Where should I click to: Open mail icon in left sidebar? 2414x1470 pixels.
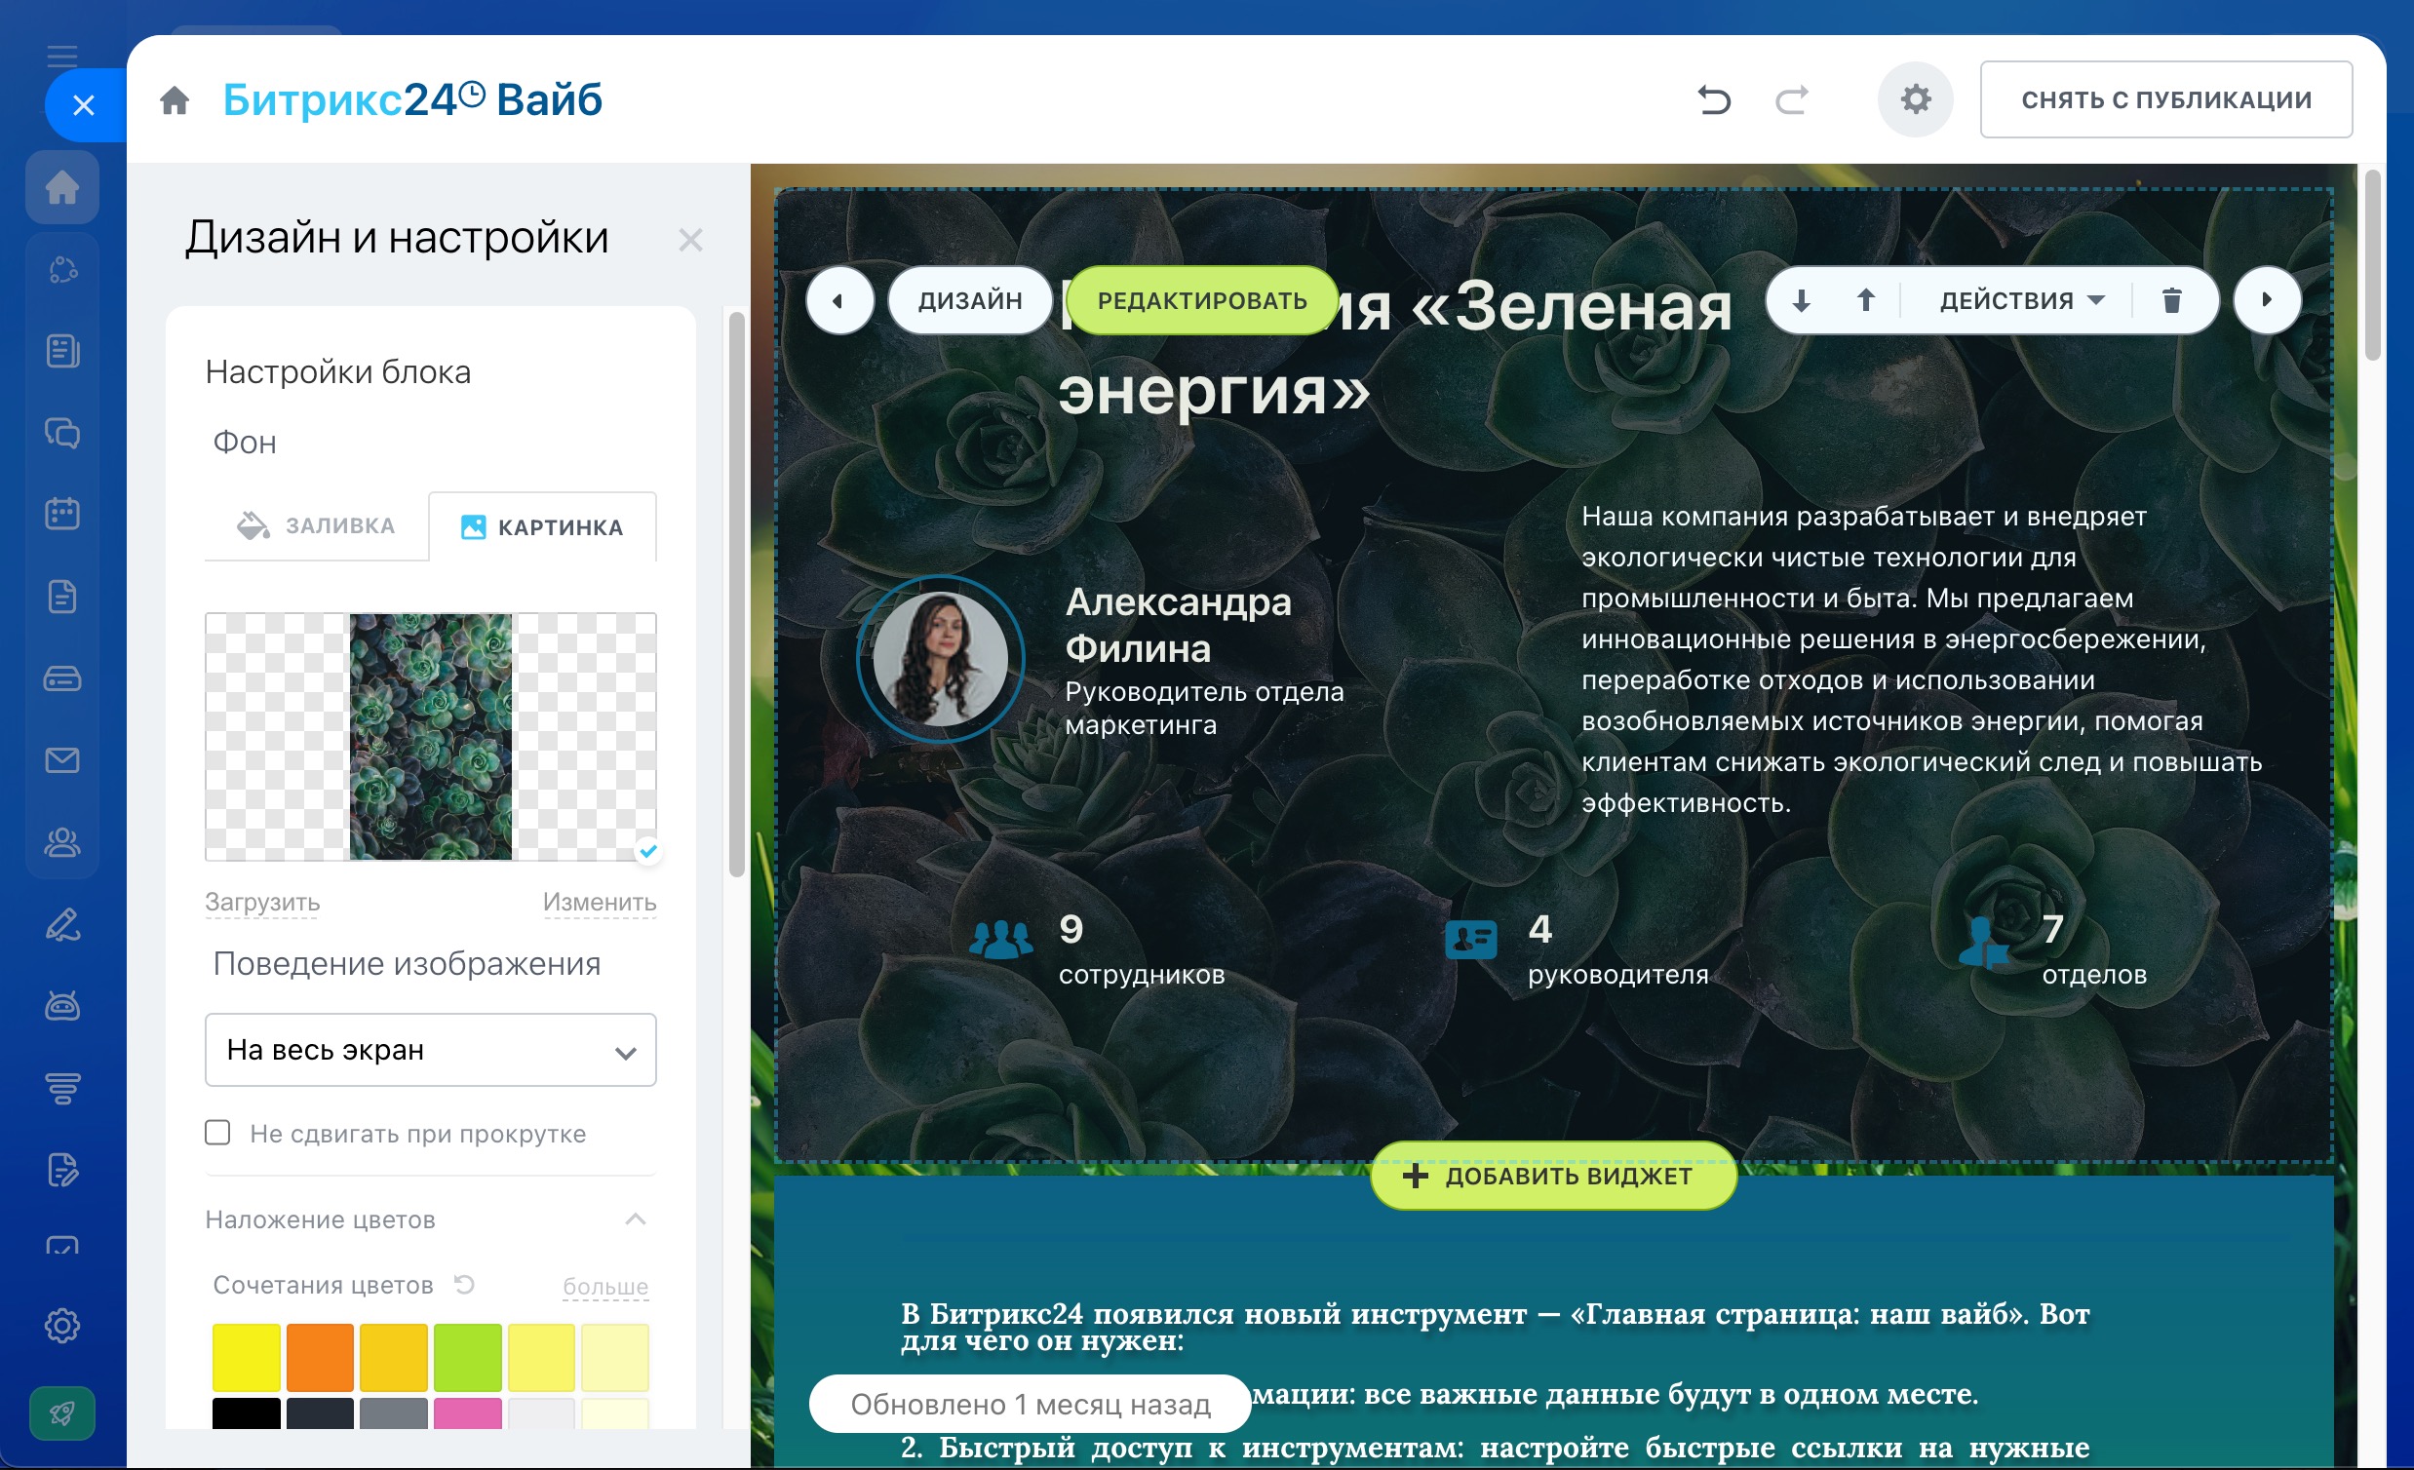pyautogui.click(x=62, y=760)
